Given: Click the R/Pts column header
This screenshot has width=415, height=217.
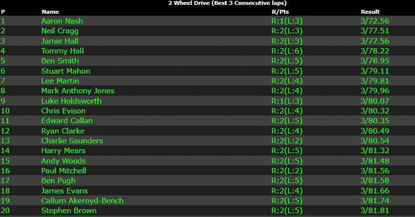Looking at the screenshot, I should [279, 12].
